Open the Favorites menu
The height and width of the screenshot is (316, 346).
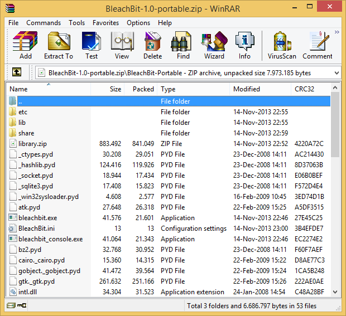pyautogui.click(x=105, y=23)
